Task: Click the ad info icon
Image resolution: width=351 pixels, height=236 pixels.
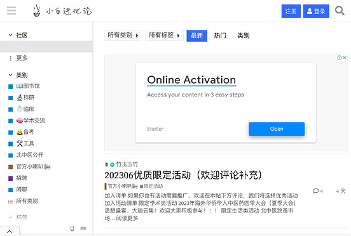Action: [340, 58]
